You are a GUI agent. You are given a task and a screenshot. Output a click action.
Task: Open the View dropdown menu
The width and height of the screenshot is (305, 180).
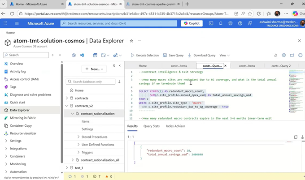(225, 56)
